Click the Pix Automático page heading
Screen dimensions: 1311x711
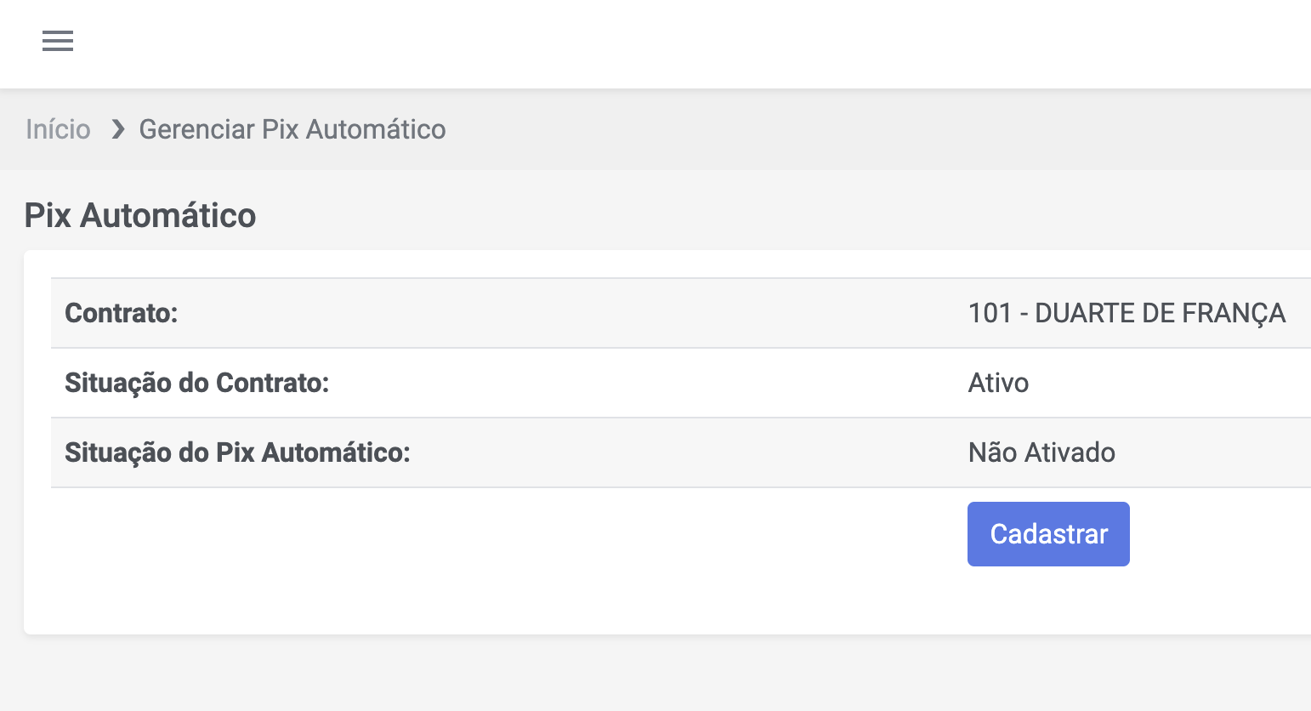click(140, 215)
